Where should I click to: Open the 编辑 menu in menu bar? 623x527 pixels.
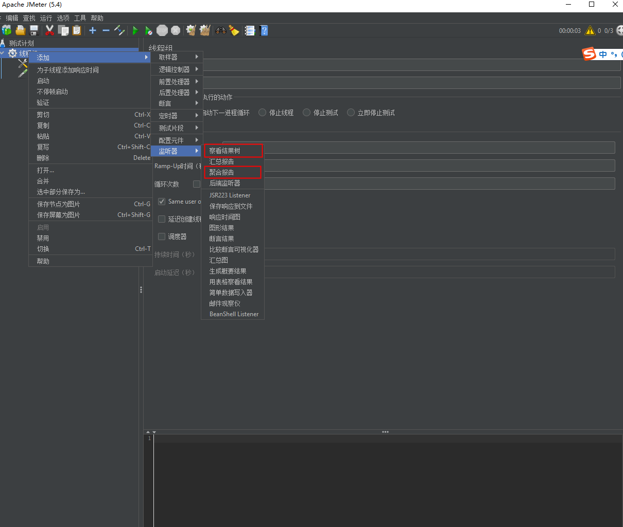click(12, 18)
